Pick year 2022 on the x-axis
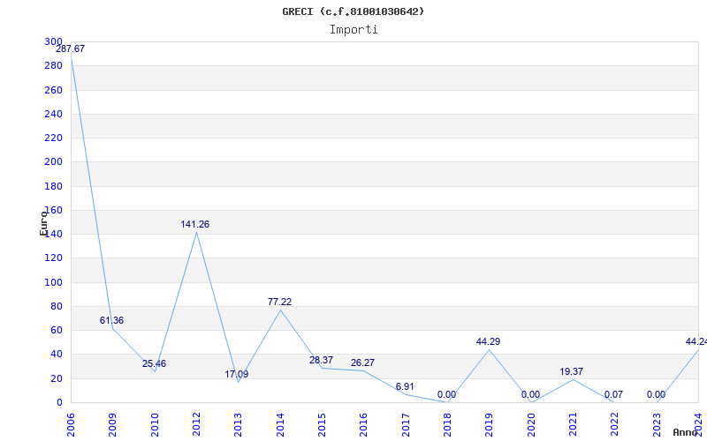707x441 pixels. (615, 422)
